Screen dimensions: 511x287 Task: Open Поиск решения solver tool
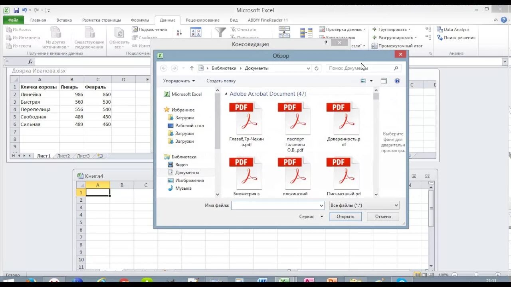(456, 38)
